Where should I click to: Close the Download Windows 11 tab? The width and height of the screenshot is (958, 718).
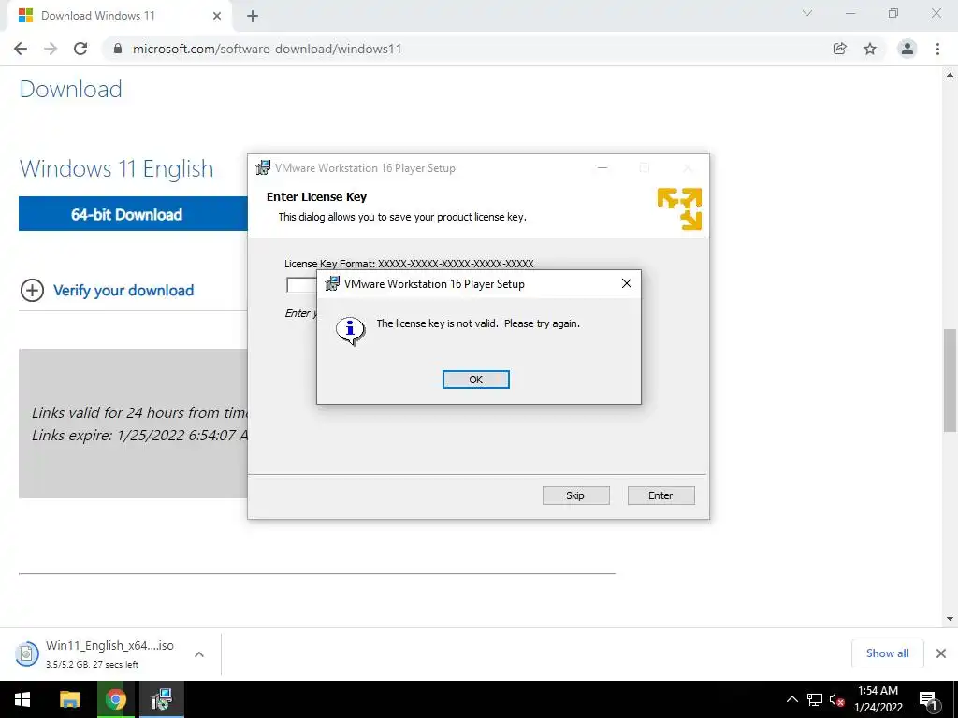pos(217,16)
